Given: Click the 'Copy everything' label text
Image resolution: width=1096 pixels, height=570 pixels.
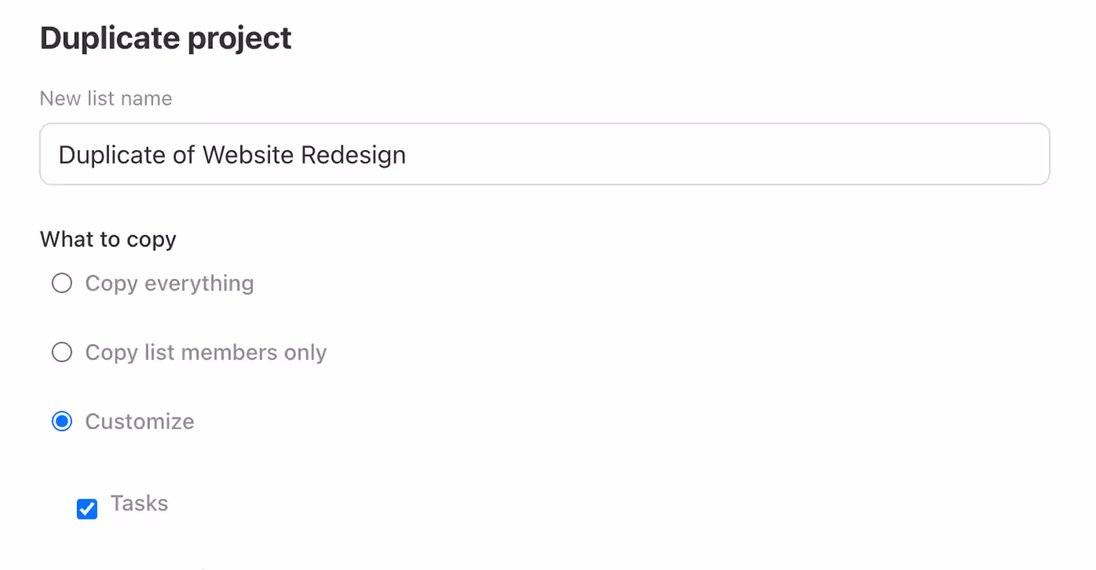Looking at the screenshot, I should coord(169,283).
